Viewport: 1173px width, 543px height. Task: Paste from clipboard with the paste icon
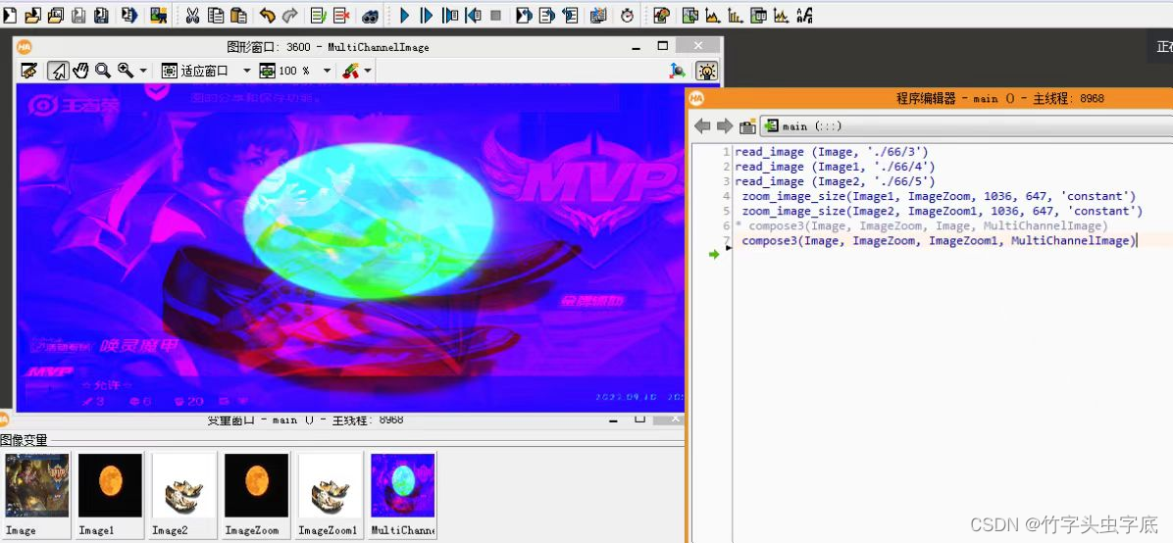tap(238, 15)
